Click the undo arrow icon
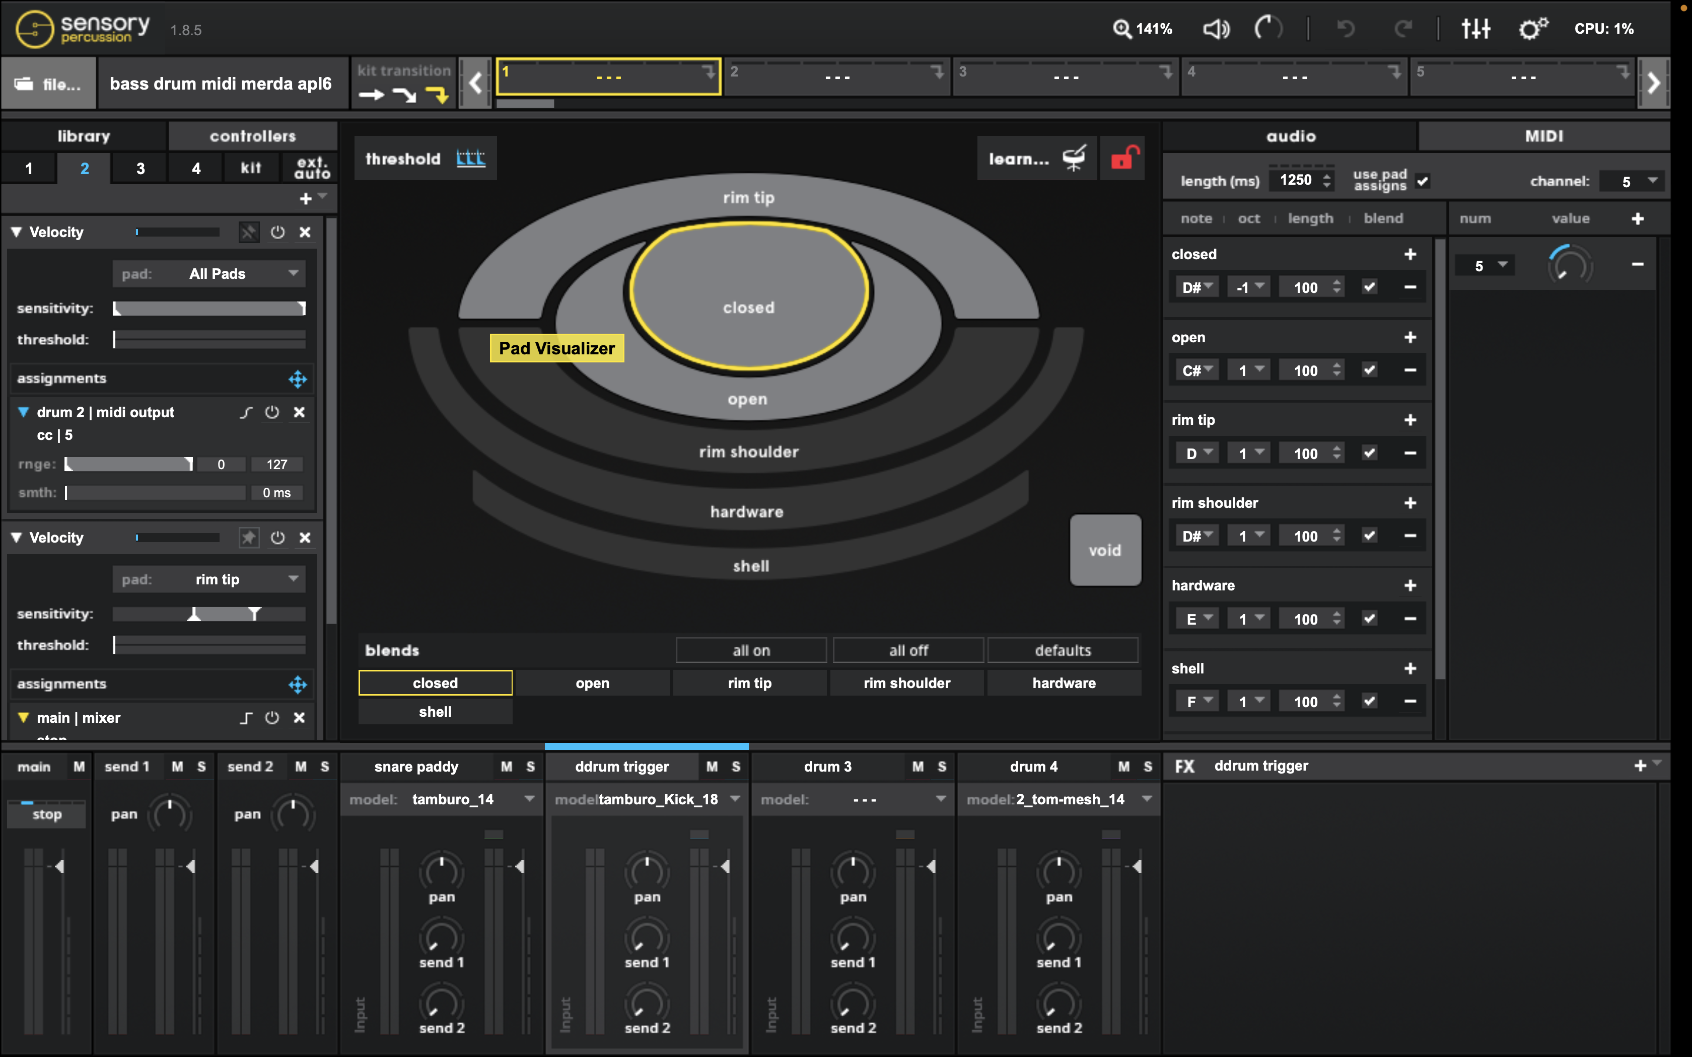This screenshot has width=1692, height=1057. [1346, 29]
